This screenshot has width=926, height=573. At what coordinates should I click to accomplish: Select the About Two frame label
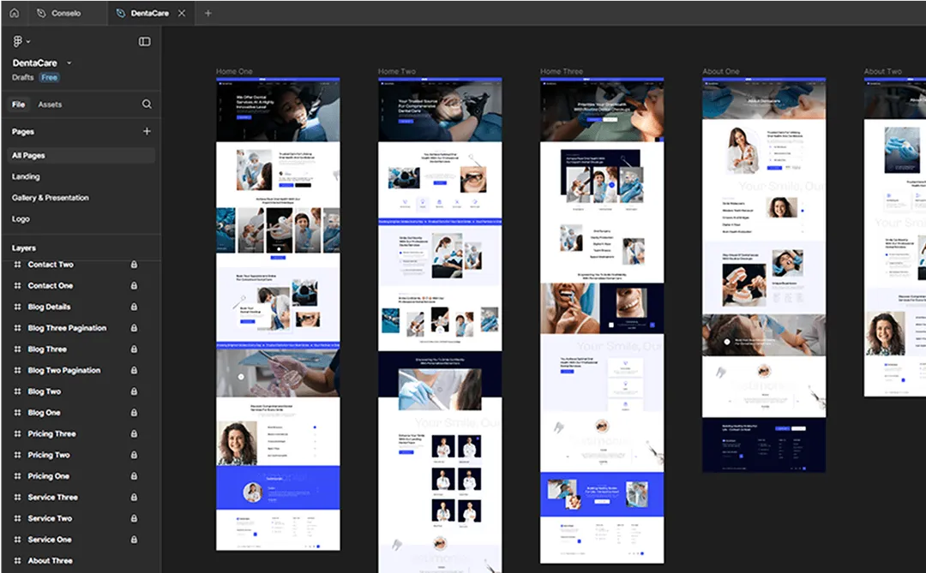pos(883,71)
